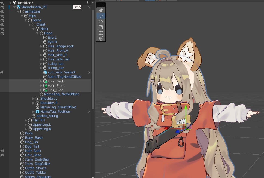Screen dimensions: 264x178
Task: Click the green Y-axis gizmo arrow
Action: [186, 107]
